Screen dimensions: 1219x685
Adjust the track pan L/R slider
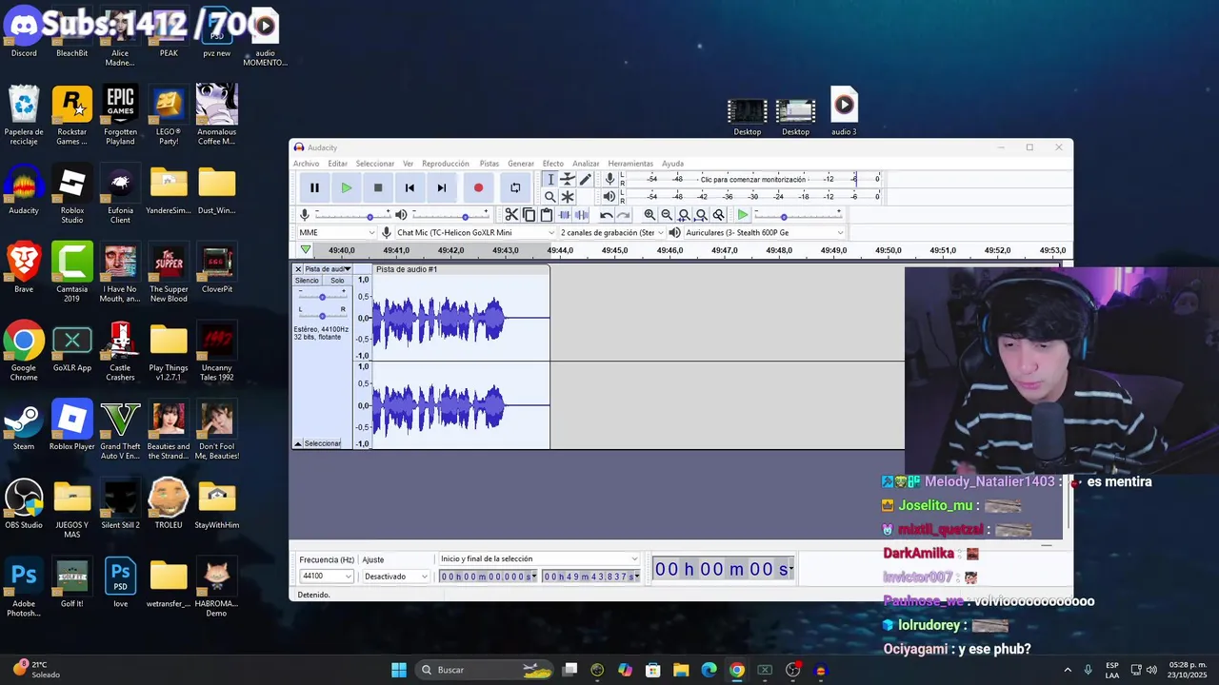322,314
